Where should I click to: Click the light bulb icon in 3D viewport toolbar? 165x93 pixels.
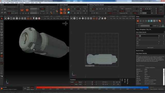tap(34, 18)
